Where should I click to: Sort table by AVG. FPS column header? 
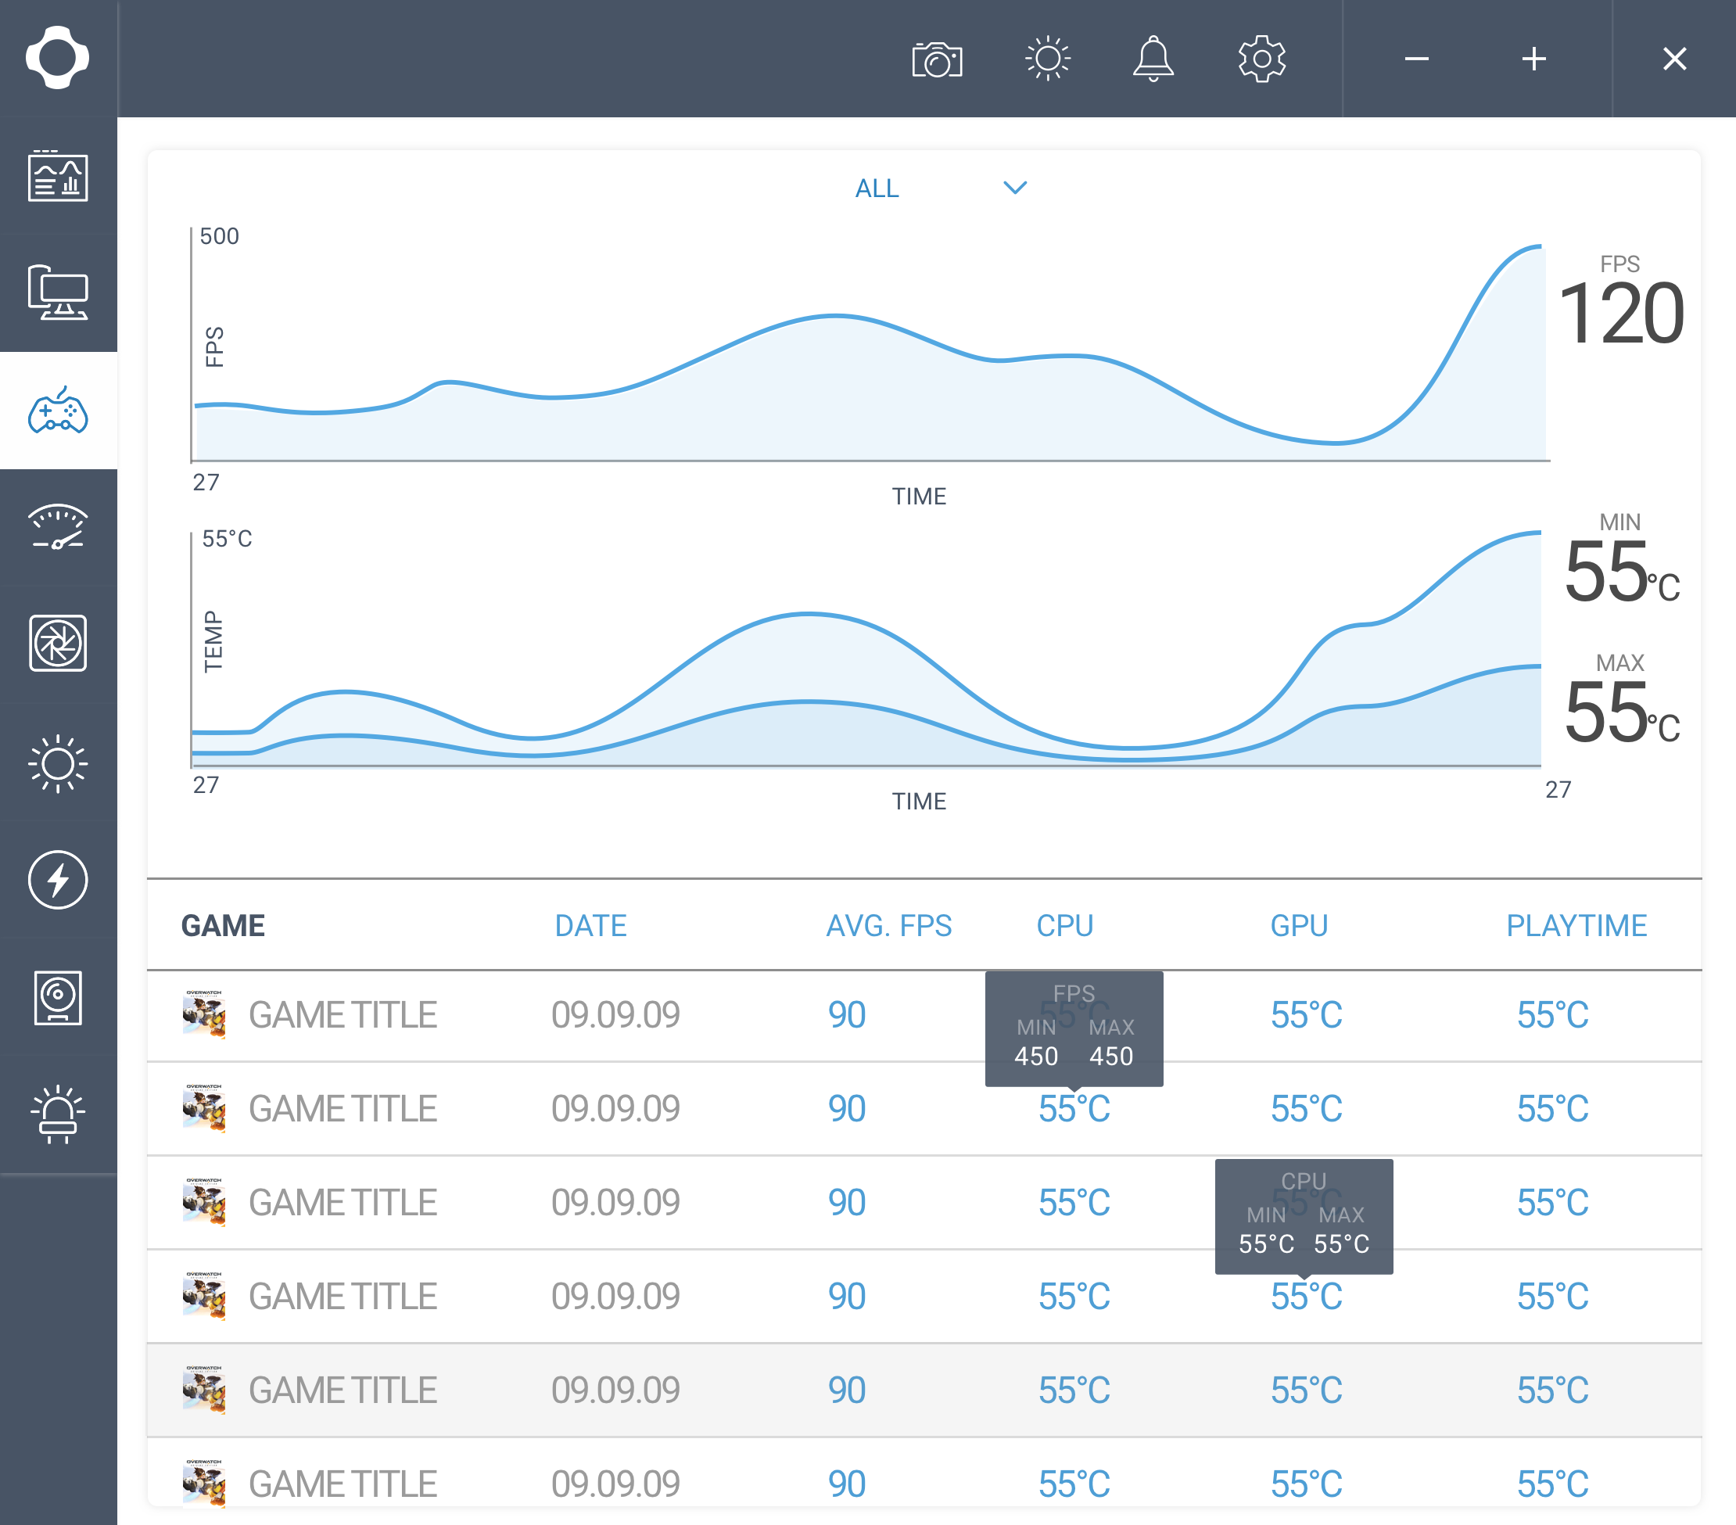(x=888, y=925)
